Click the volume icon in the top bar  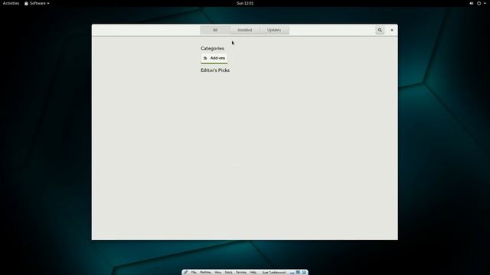click(x=472, y=3)
